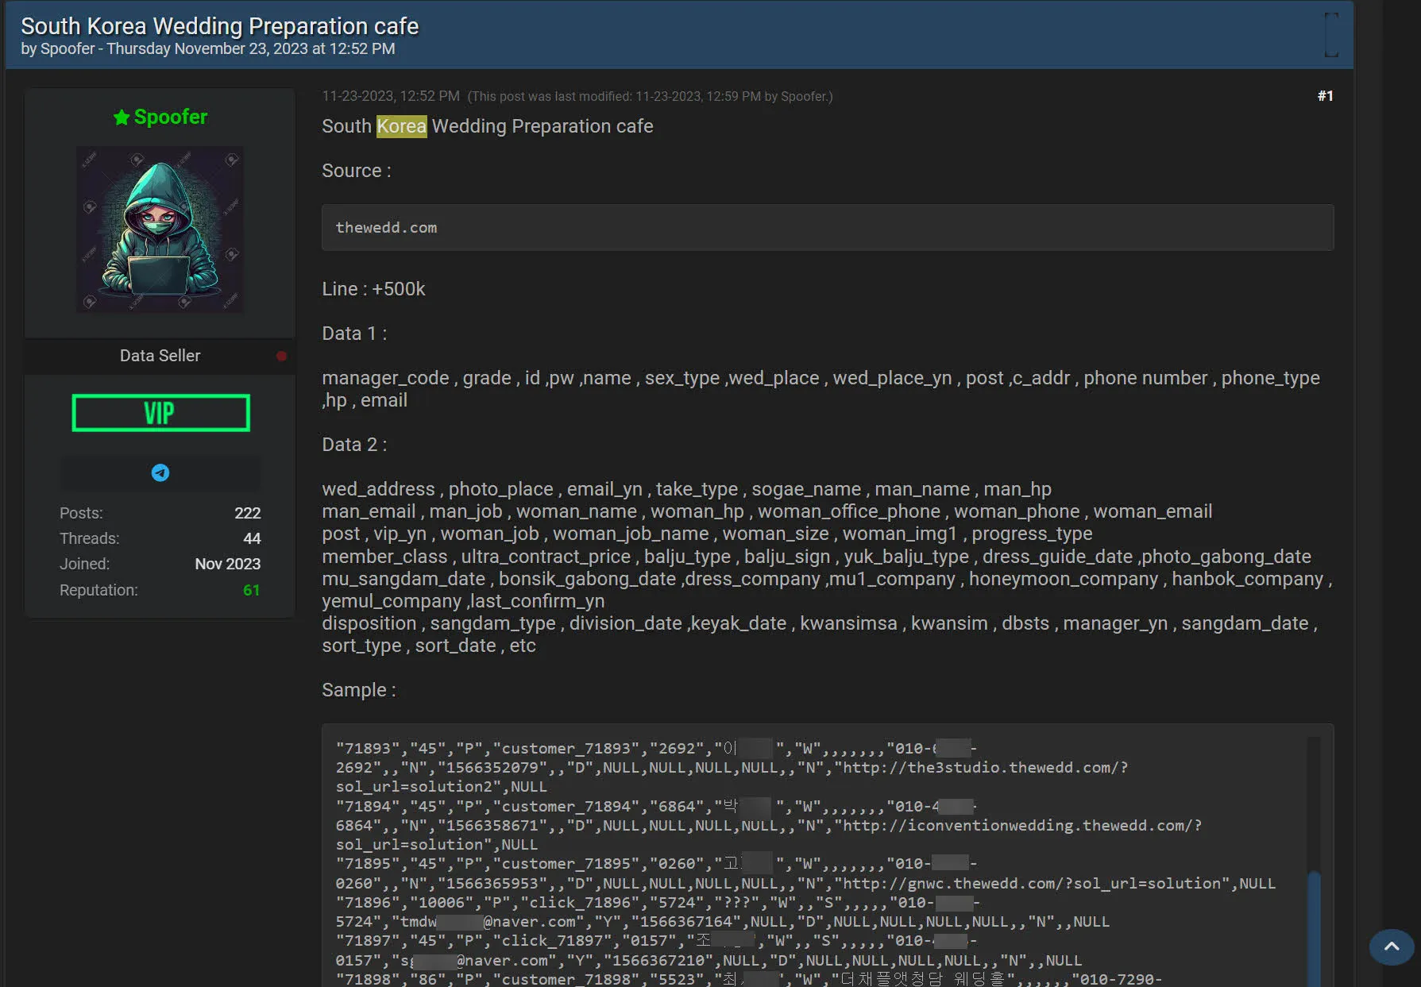The height and width of the screenshot is (987, 1421).
Task: Click the Data Seller user title
Action: [160, 356]
